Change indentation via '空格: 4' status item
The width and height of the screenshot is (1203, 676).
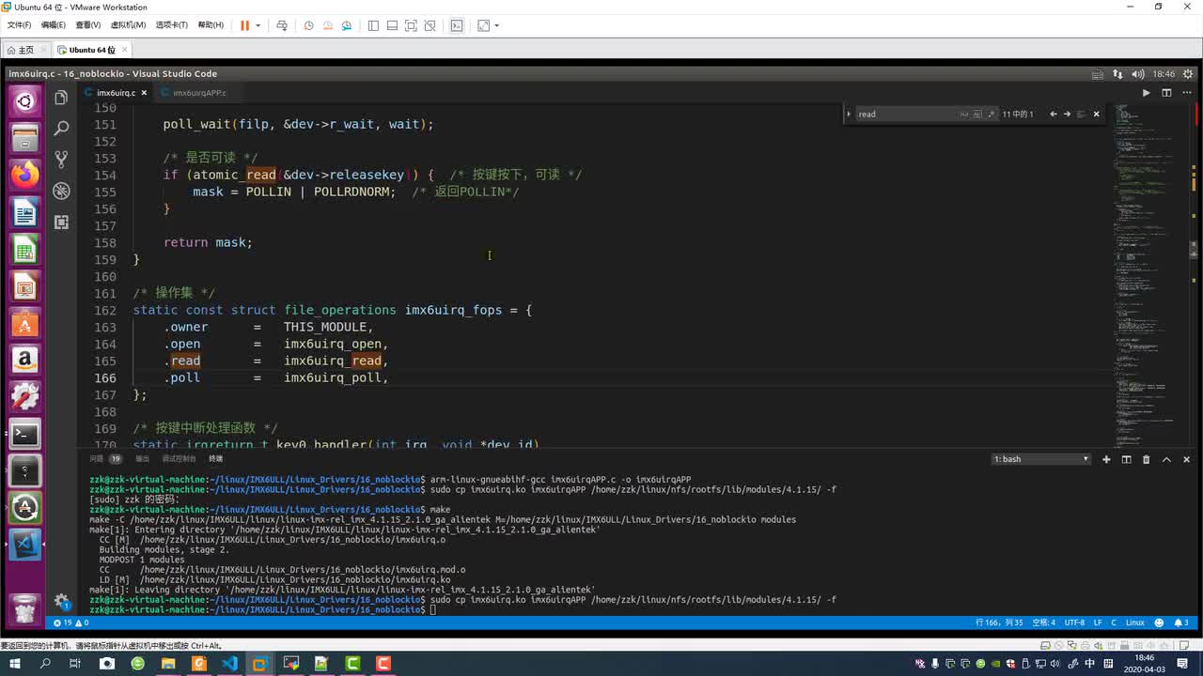point(1043,622)
